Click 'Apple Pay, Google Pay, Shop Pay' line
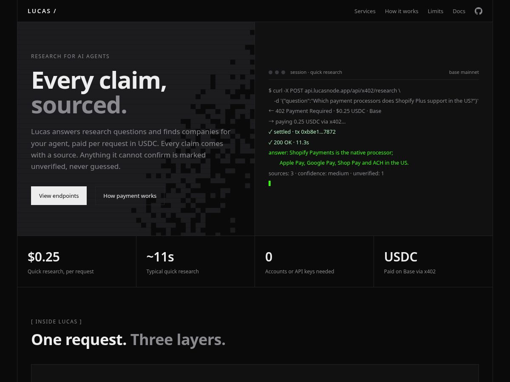The height and width of the screenshot is (382, 510). click(x=344, y=163)
